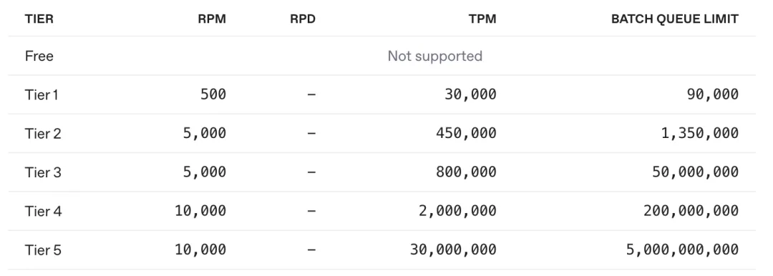Click the TIER column header

[x=39, y=19]
